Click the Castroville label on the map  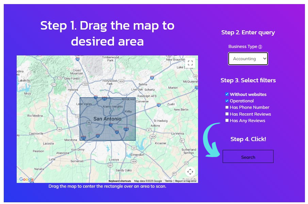coord(36,134)
